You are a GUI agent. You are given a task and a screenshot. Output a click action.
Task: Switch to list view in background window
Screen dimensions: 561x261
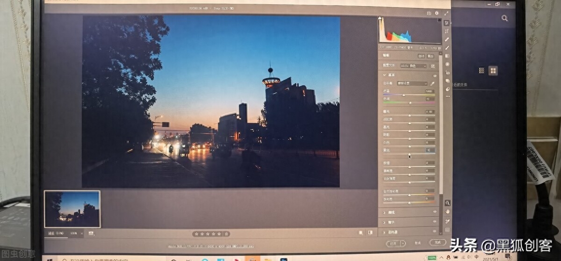[482, 71]
